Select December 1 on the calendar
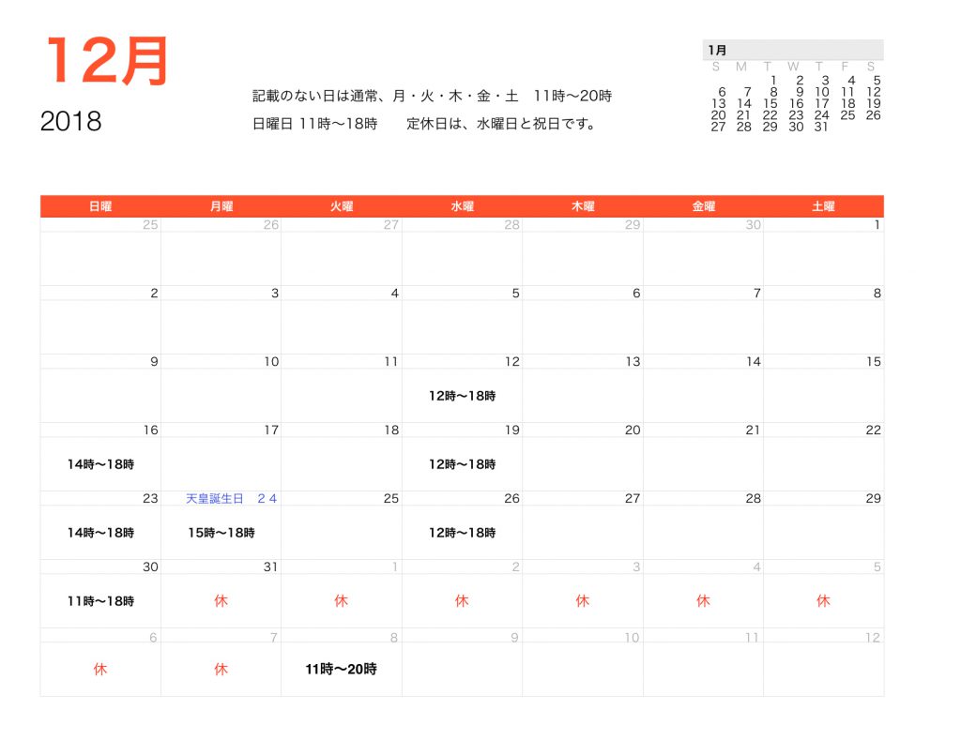The width and height of the screenshot is (961, 740). click(876, 224)
